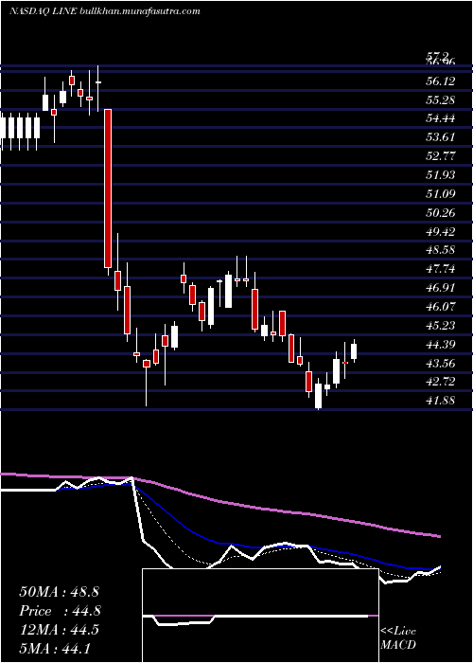
Task: Click the 56.12 price axis label
Action: click(x=441, y=81)
